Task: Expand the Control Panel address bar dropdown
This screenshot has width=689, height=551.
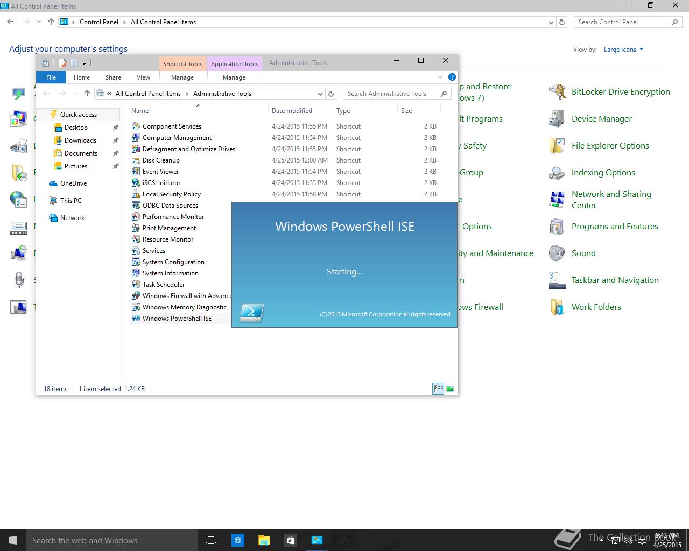Action: click(x=551, y=23)
